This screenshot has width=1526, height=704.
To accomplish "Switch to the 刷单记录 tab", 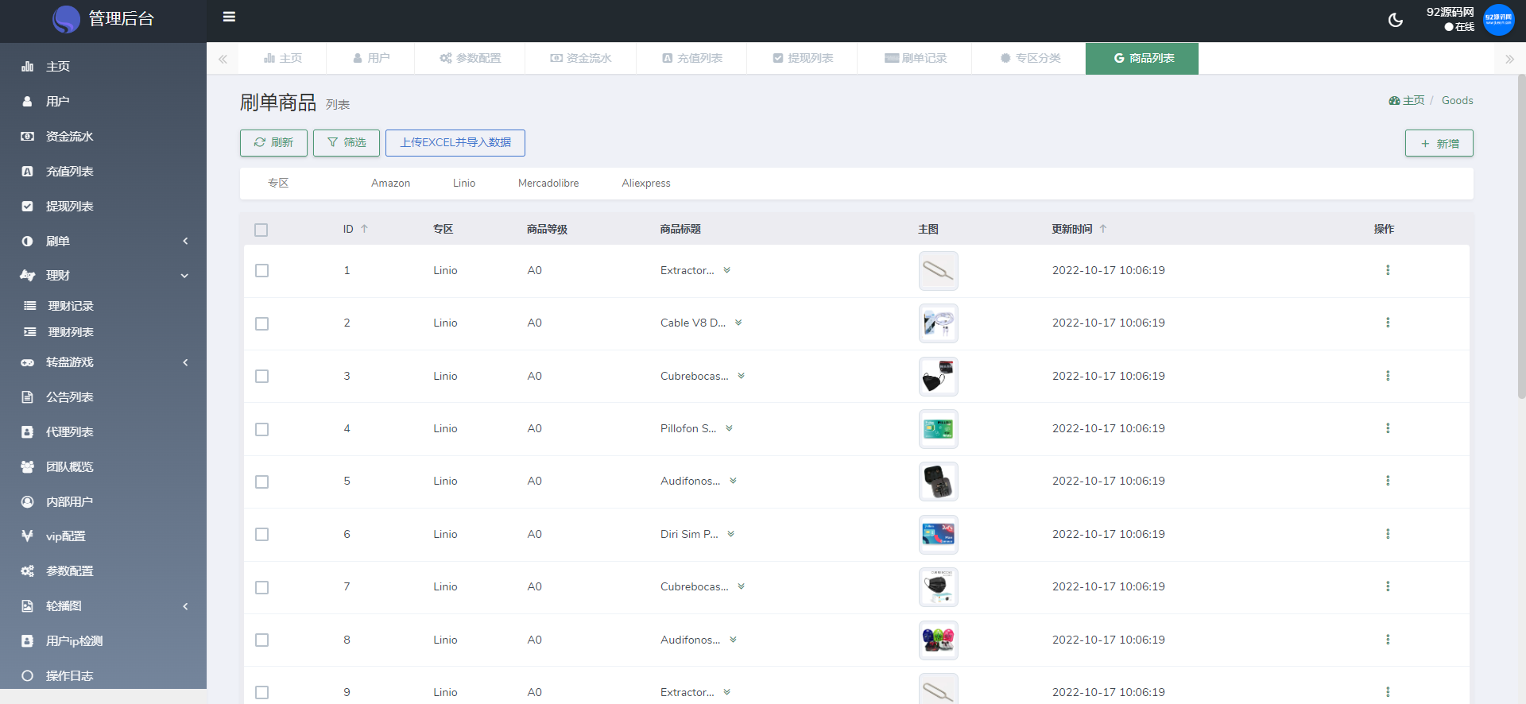I will click(915, 58).
